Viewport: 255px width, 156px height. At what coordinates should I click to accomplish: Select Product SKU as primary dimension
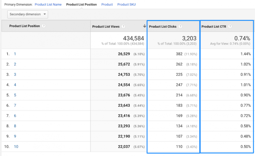[x=127, y=5]
